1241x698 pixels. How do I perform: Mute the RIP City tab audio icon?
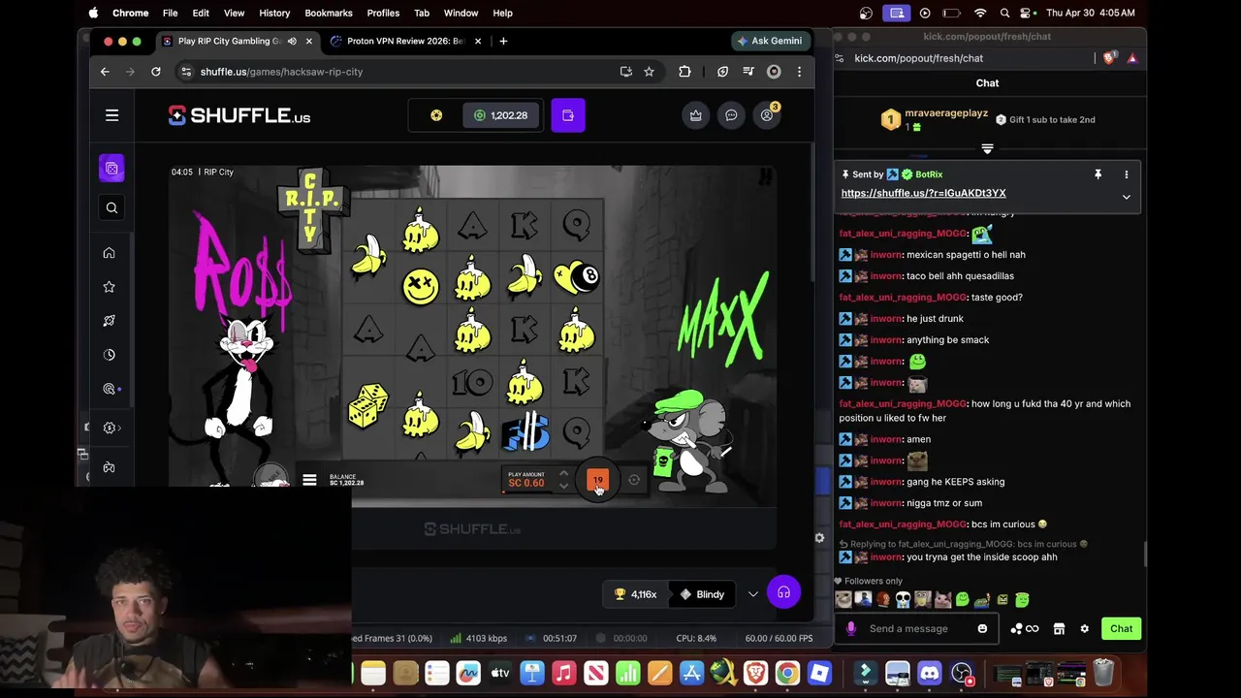point(291,41)
